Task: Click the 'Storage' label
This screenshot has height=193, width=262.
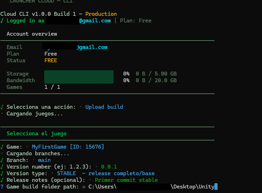Action: click(17, 74)
